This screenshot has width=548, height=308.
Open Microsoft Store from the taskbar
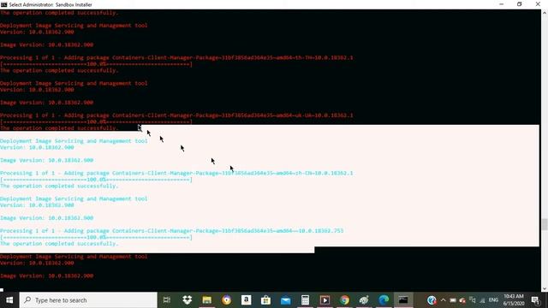tap(265, 300)
